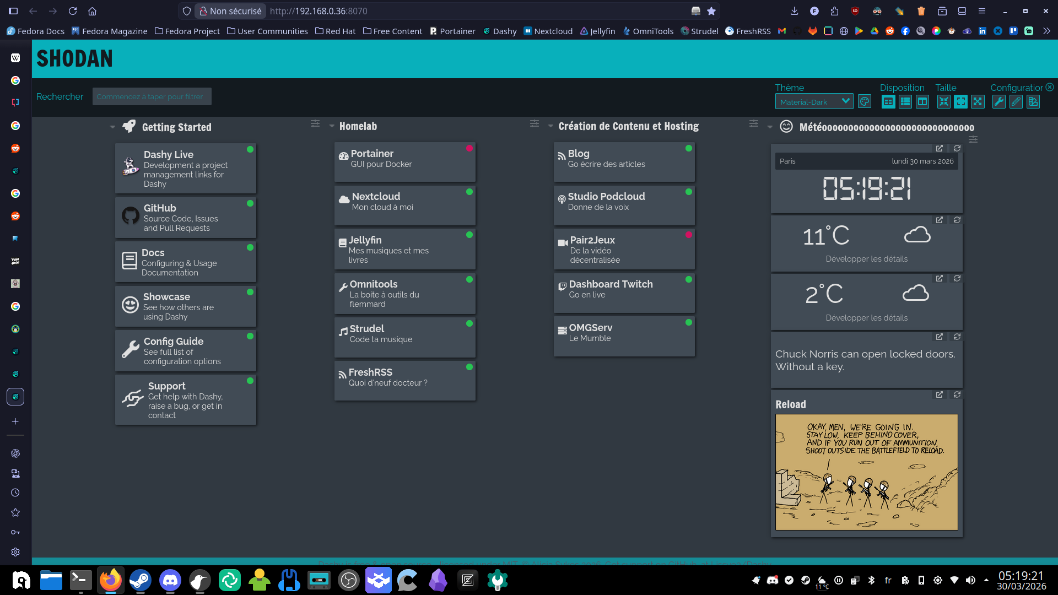This screenshot has width=1058, height=595.
Task: Open the app config swatches icon
Action: [1033, 102]
